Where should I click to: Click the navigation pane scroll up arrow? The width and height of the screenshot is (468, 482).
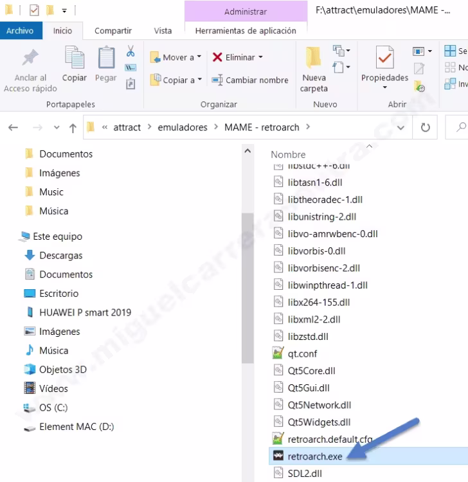[x=248, y=151]
